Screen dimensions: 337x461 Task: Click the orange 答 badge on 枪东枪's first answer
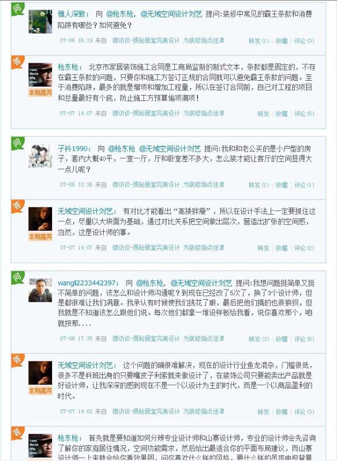tap(17, 62)
